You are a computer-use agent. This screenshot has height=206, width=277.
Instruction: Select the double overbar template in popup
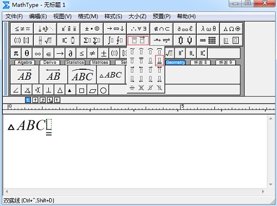coord(141,60)
